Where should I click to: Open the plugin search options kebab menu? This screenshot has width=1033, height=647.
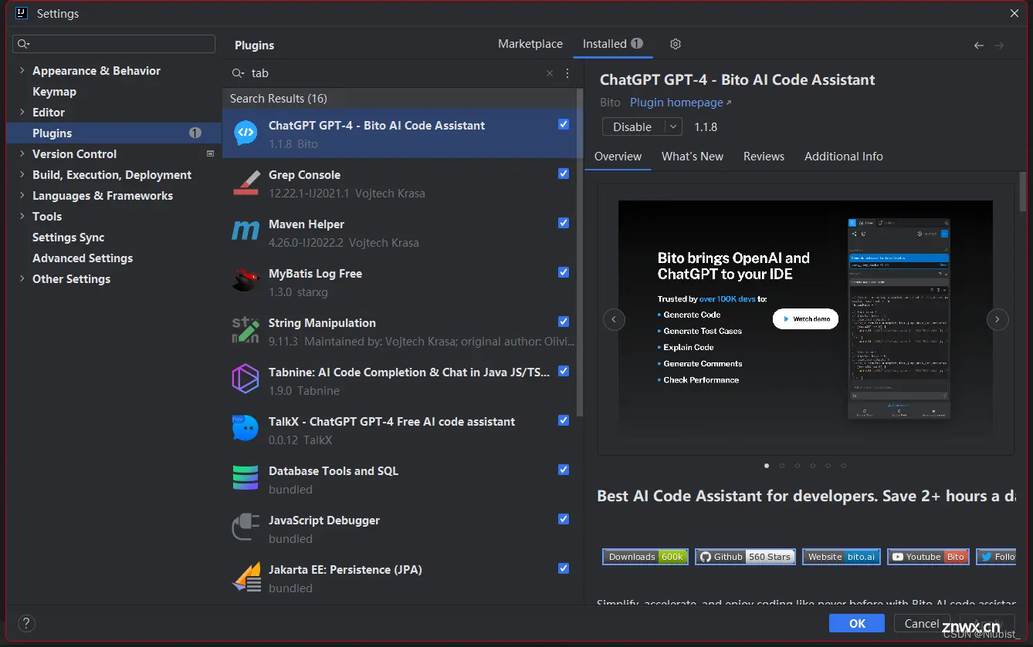tap(567, 73)
